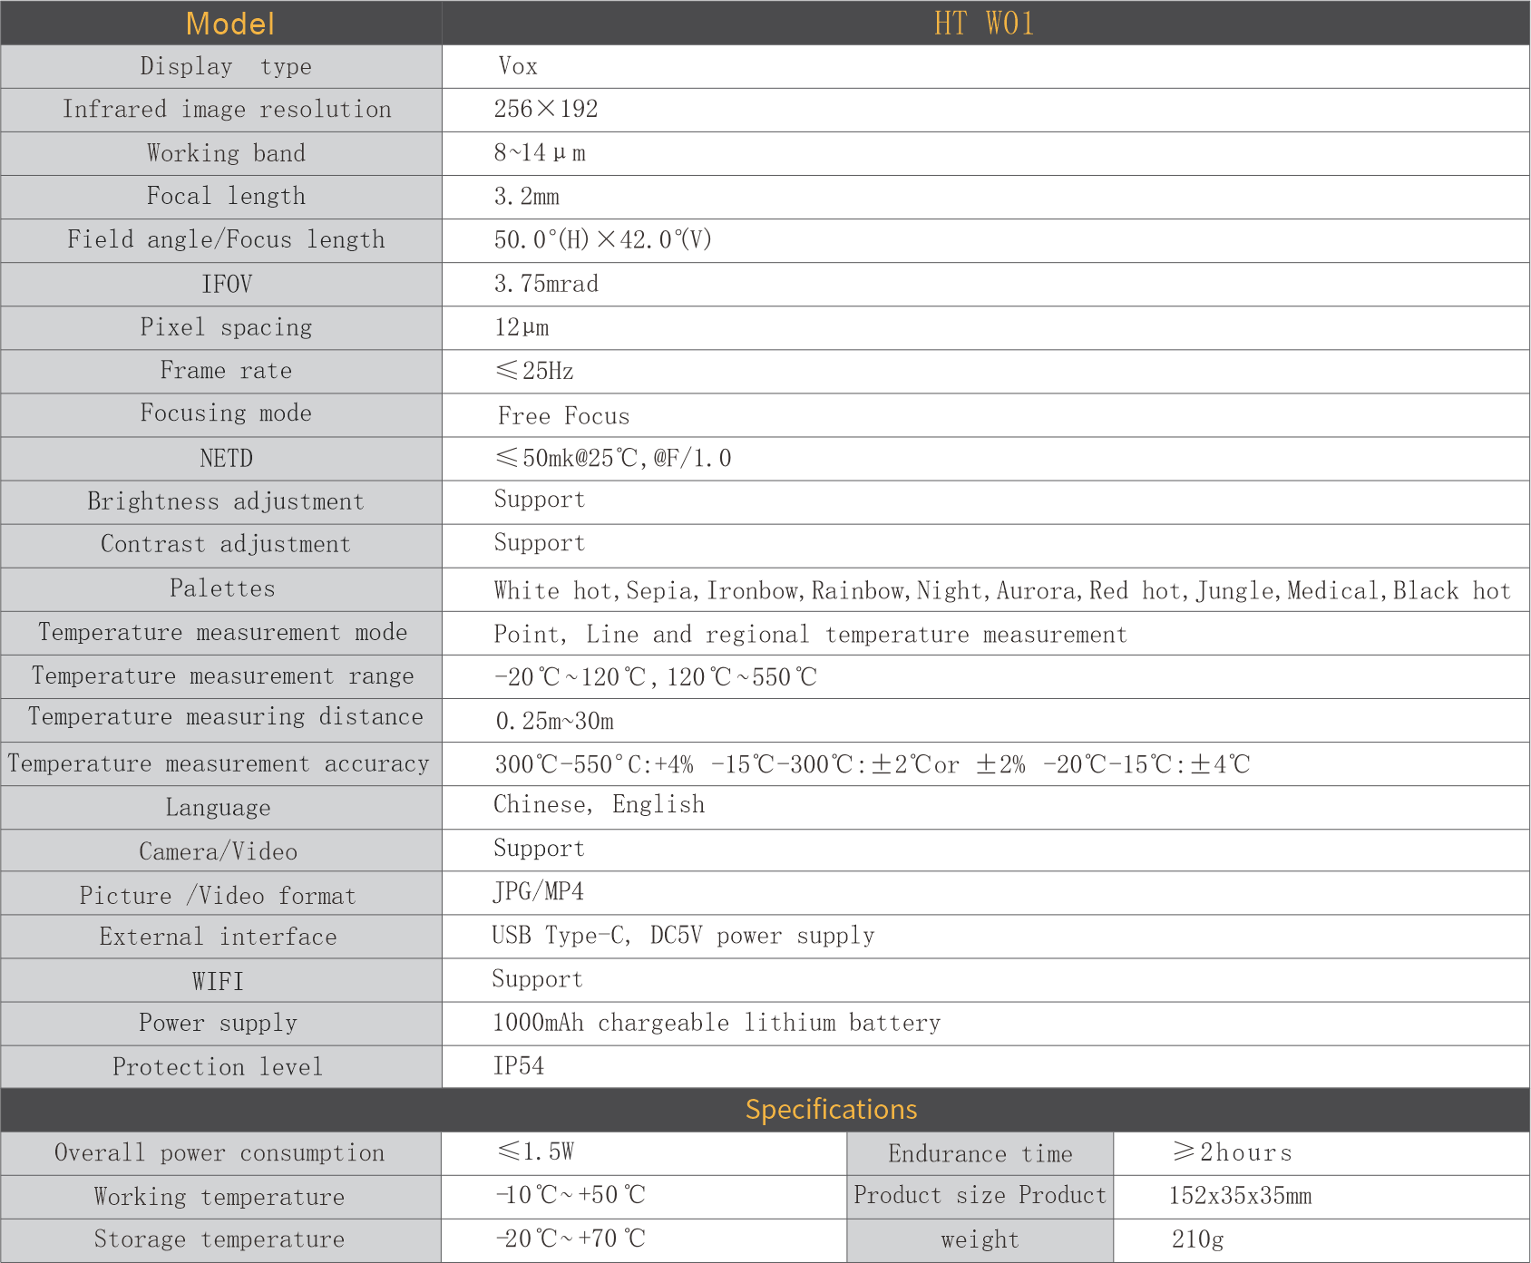Select the "Infrared image resolution" label
This screenshot has height=1263, width=1531.
227,110
